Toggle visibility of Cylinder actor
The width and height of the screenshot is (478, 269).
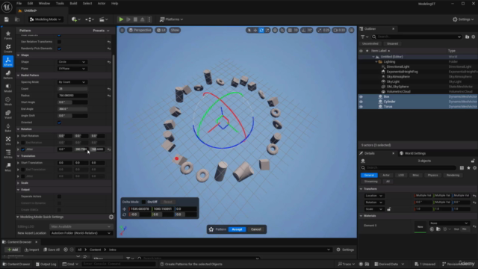tap(361, 102)
